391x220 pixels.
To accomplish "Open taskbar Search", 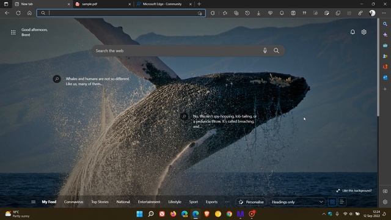I will click(151, 214).
